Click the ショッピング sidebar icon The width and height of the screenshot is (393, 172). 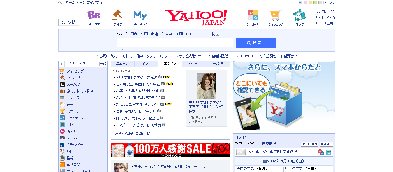pyautogui.click(x=62, y=71)
